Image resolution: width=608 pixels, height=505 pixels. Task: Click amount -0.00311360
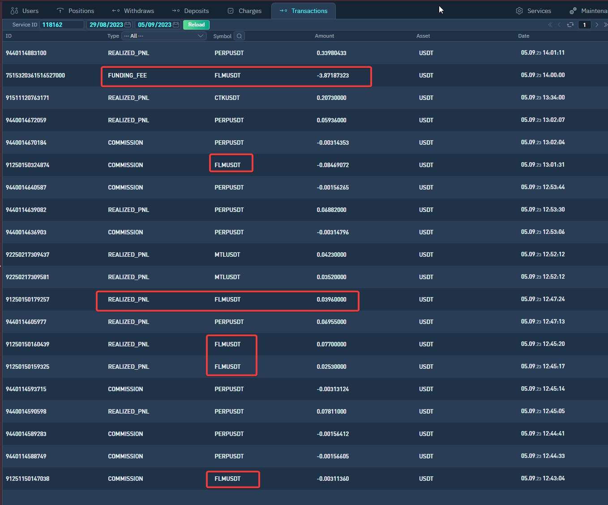(333, 479)
